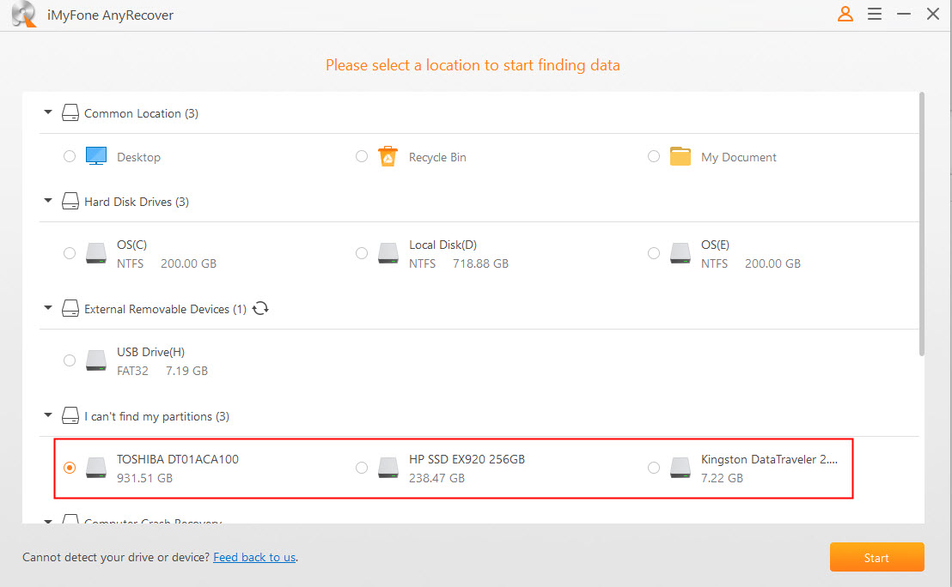The height and width of the screenshot is (587, 952).
Task: Click the Local Disk(D) drive icon
Action: coord(388,253)
